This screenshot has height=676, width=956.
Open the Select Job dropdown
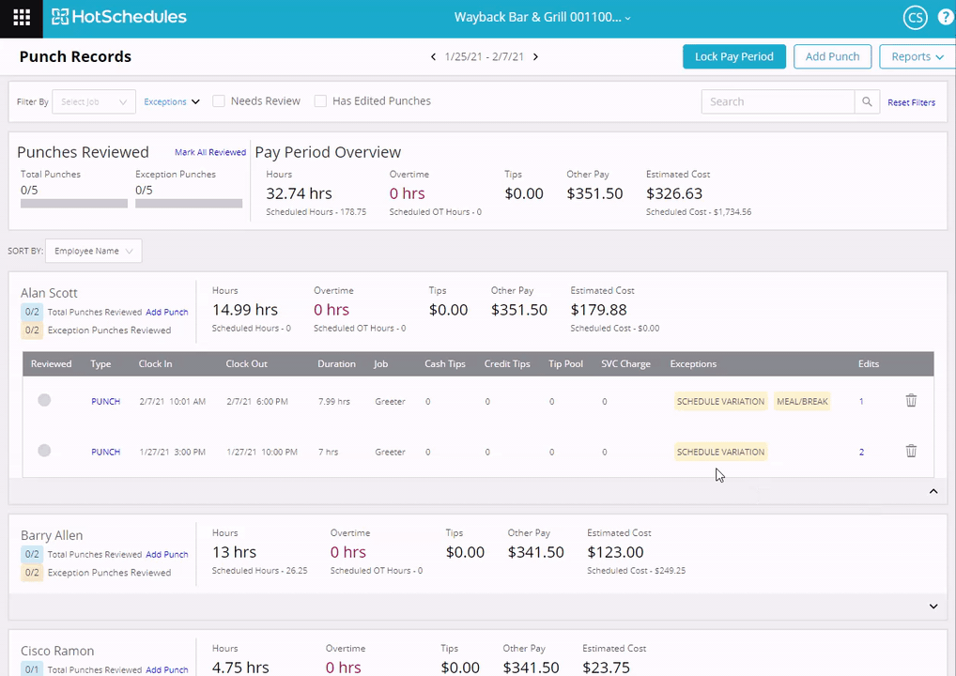tap(93, 101)
